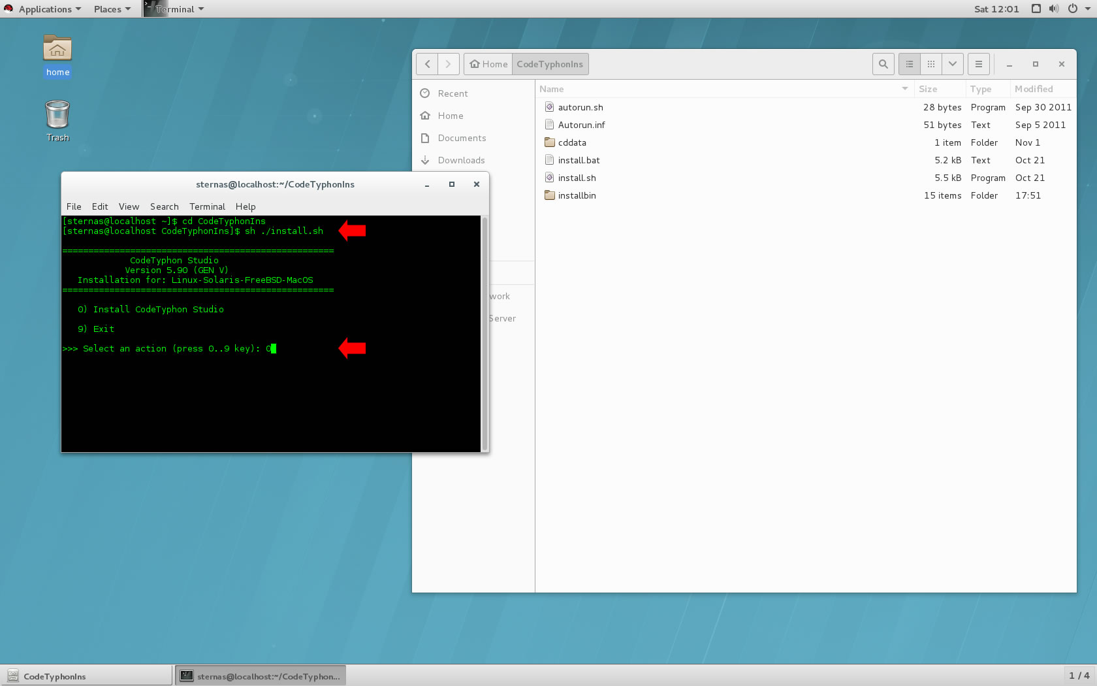The width and height of the screenshot is (1097, 686).
Task: Click the terminal vertical scrollbar
Action: [x=485, y=333]
